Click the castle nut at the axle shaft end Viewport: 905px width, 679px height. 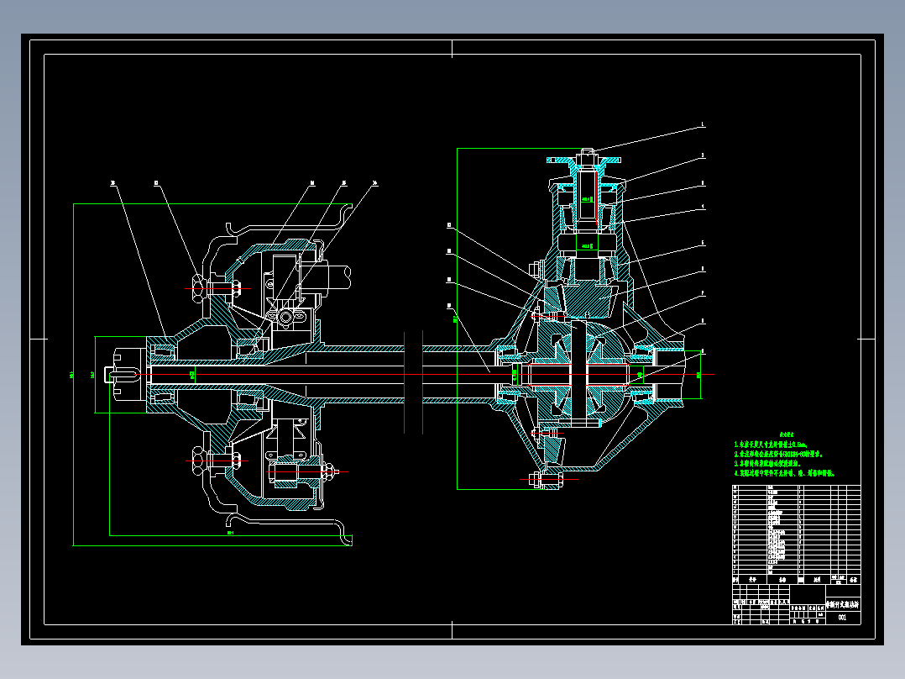[x=130, y=374]
